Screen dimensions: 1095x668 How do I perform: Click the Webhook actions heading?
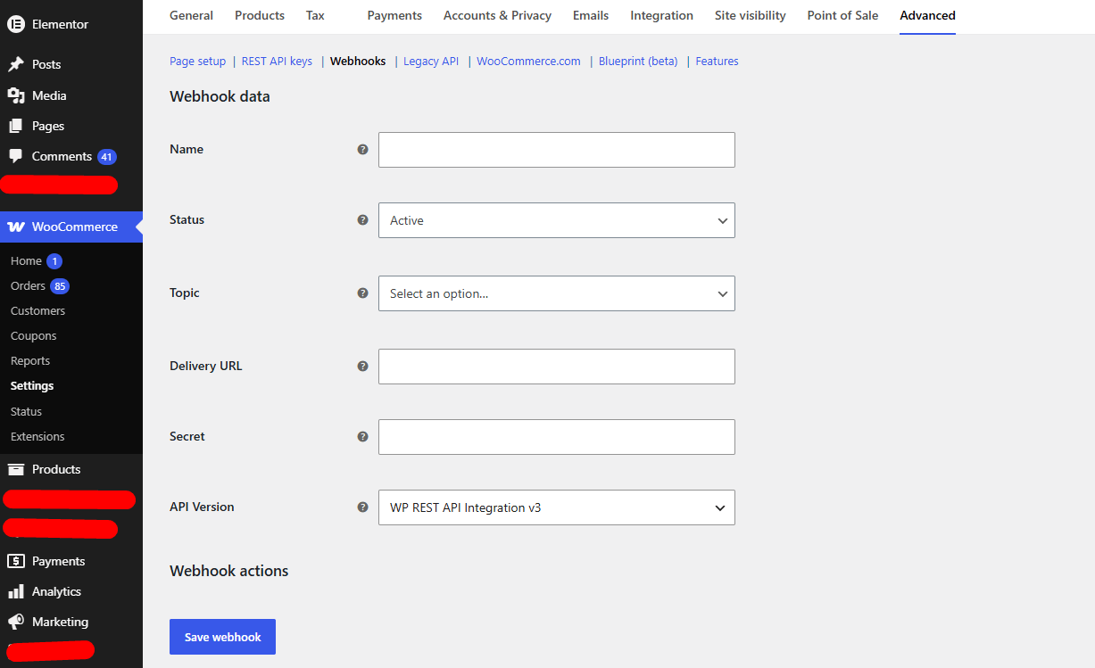pos(229,571)
